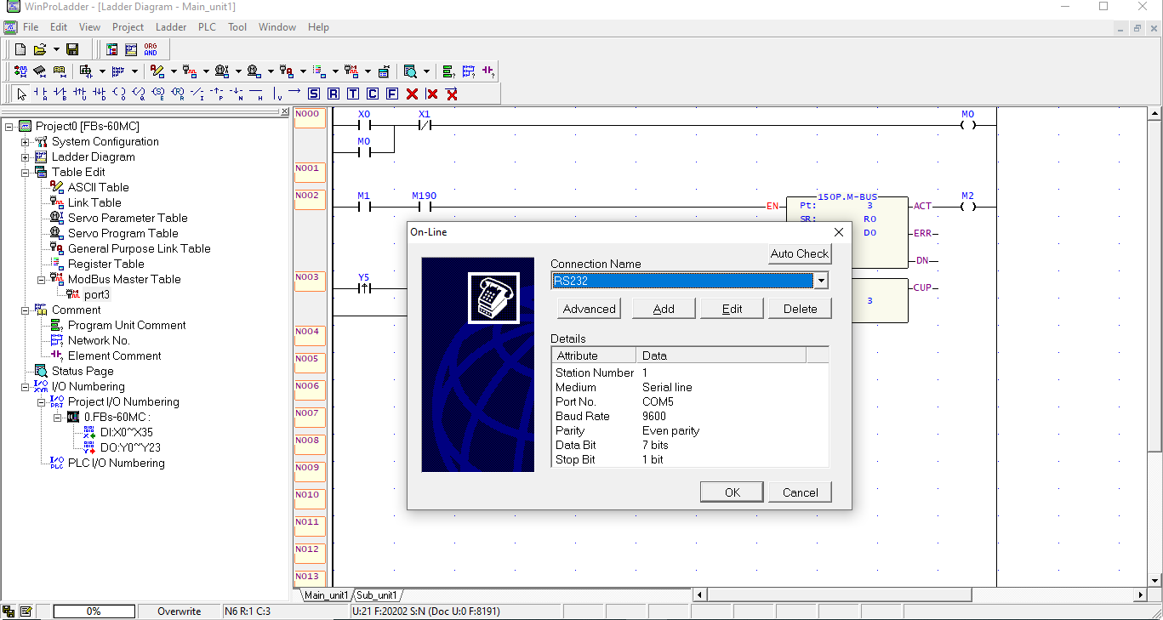Select the Set coil (S) tool
The width and height of the screenshot is (1163, 620).
coord(158,94)
